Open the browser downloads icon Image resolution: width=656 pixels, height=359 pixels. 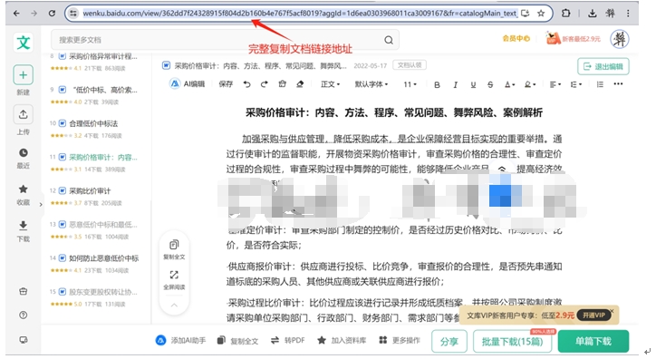point(592,14)
